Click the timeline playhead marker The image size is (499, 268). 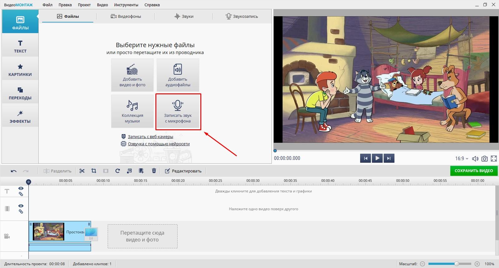tap(28, 182)
